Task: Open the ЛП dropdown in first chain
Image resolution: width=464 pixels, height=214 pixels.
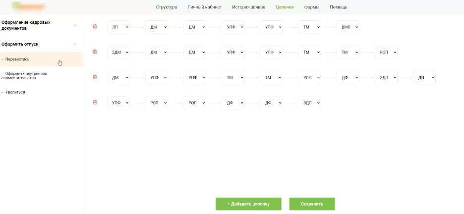Action: (118, 27)
